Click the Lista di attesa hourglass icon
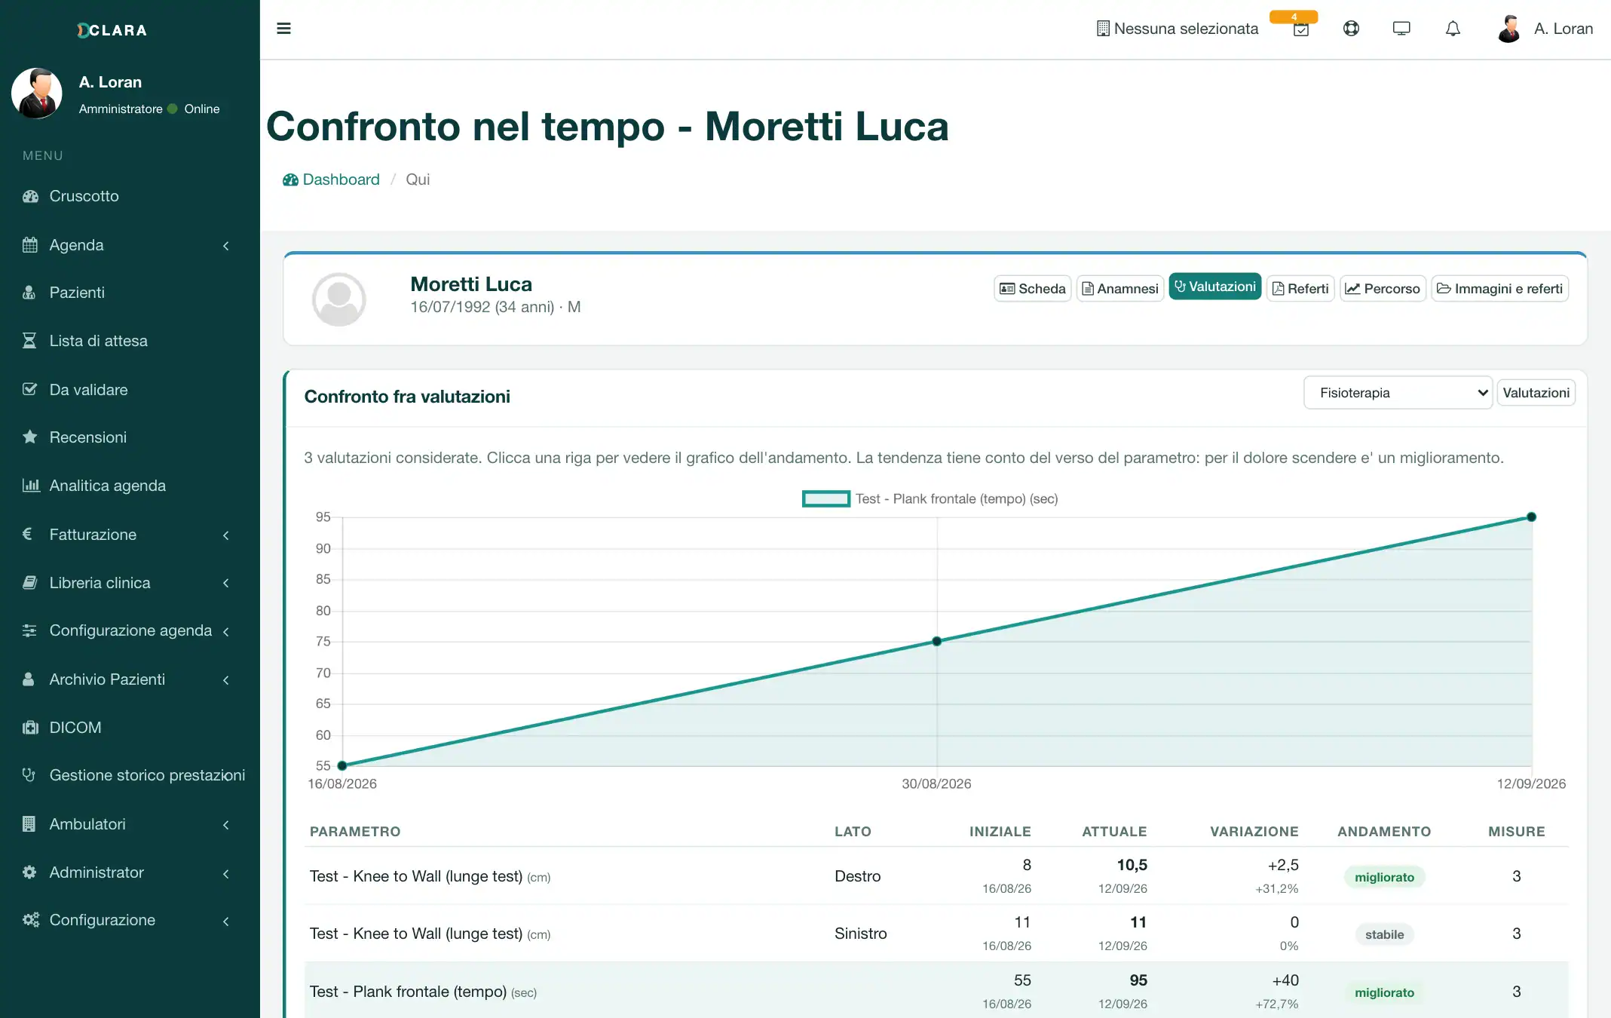Screen dimensions: 1611x1018 pos(29,341)
